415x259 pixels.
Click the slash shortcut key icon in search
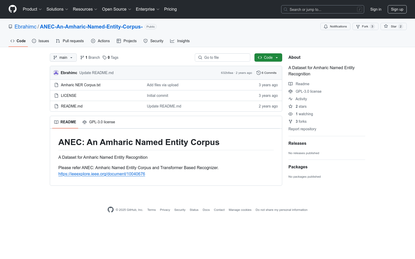[359, 9]
